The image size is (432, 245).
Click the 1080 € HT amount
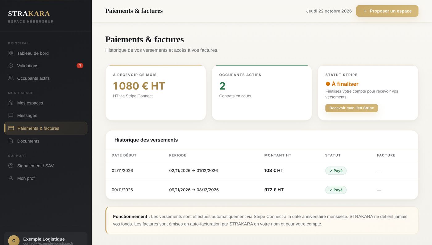tap(139, 86)
